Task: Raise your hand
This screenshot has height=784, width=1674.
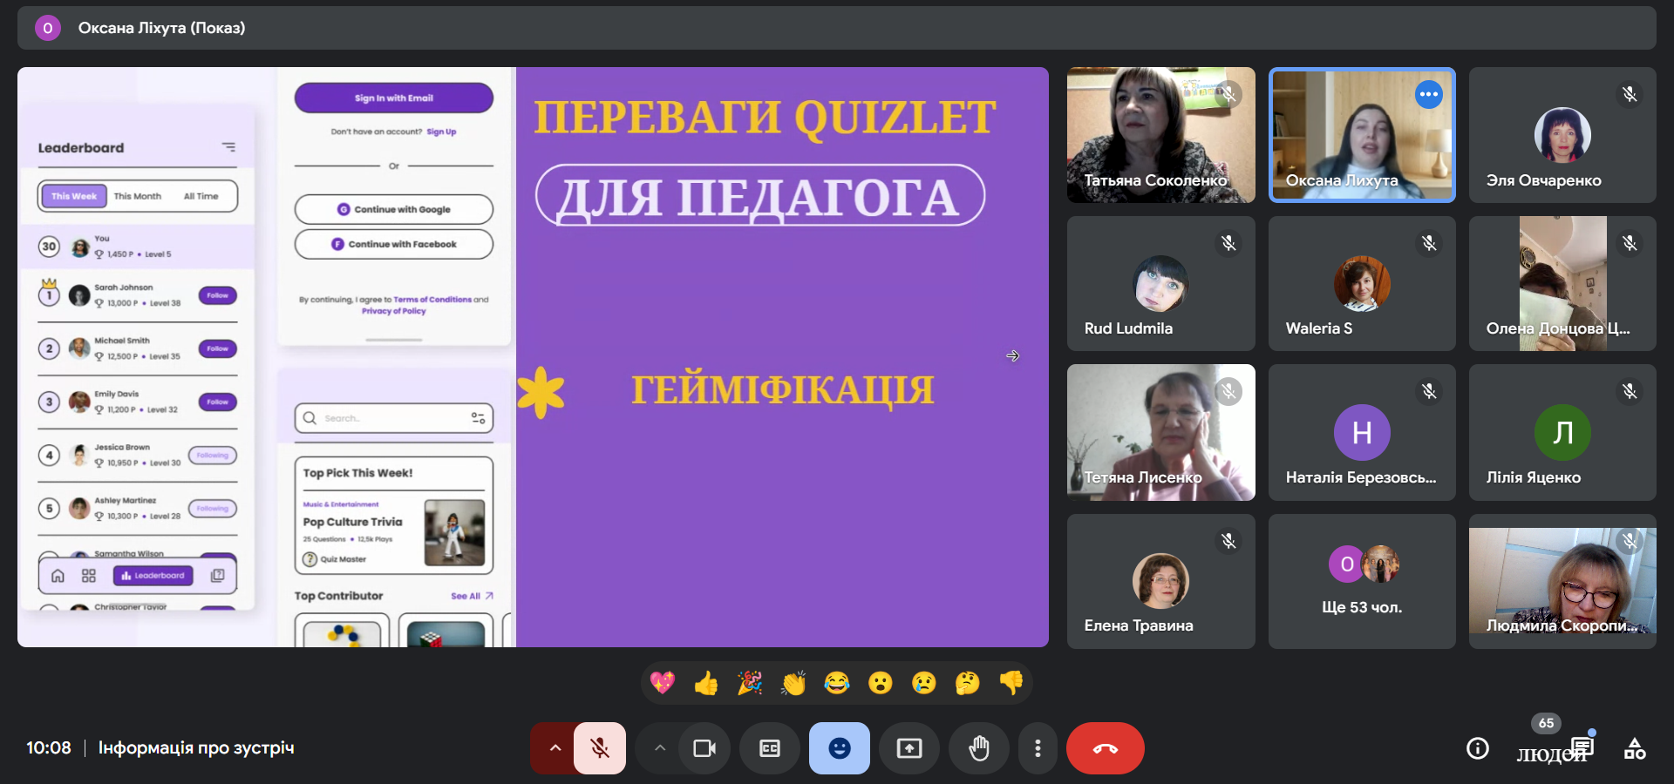Action: (979, 748)
